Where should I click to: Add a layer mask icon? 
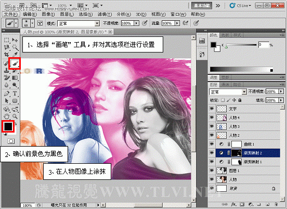click(x=242, y=204)
